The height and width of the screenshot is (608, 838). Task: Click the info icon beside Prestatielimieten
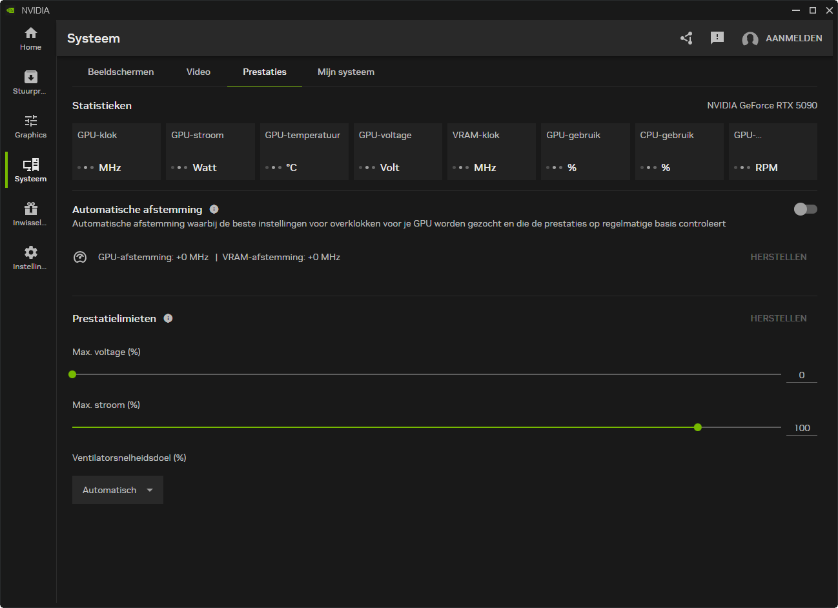tap(168, 318)
